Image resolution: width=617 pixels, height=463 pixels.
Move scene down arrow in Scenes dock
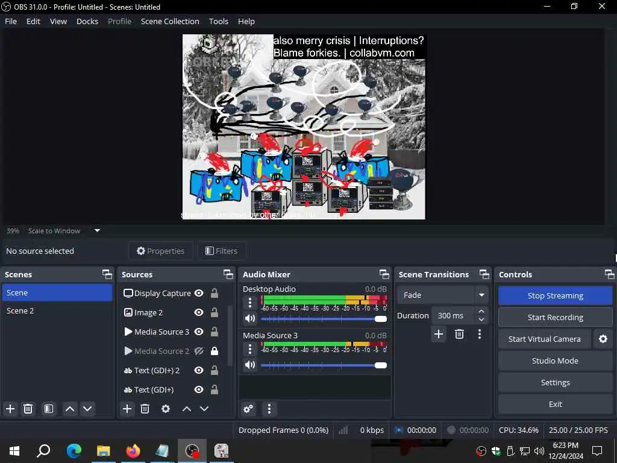pyautogui.click(x=87, y=409)
